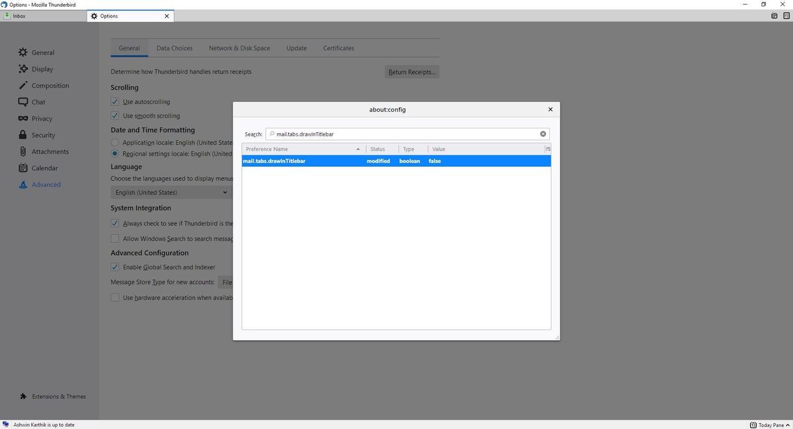Open the Chat settings category

point(32,102)
